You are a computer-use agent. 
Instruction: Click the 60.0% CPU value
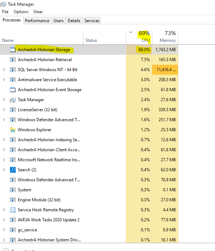point(144,50)
